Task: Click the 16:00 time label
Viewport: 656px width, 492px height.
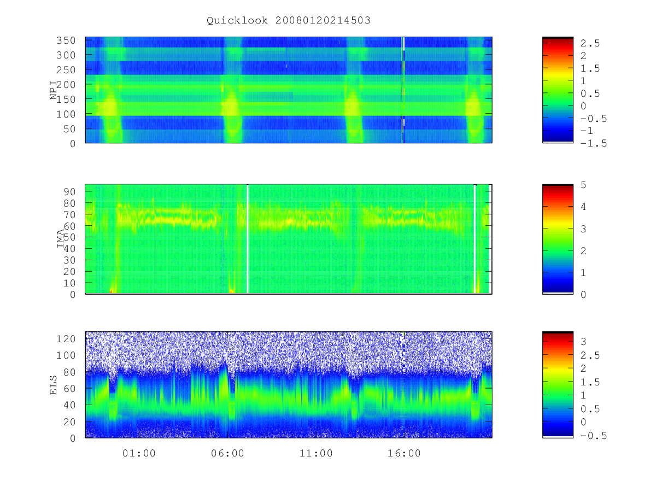Action: (x=405, y=453)
